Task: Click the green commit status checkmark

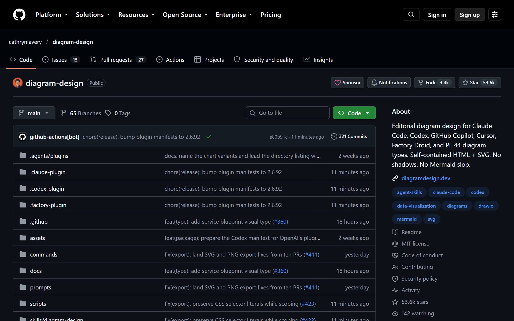Action: [x=209, y=137]
